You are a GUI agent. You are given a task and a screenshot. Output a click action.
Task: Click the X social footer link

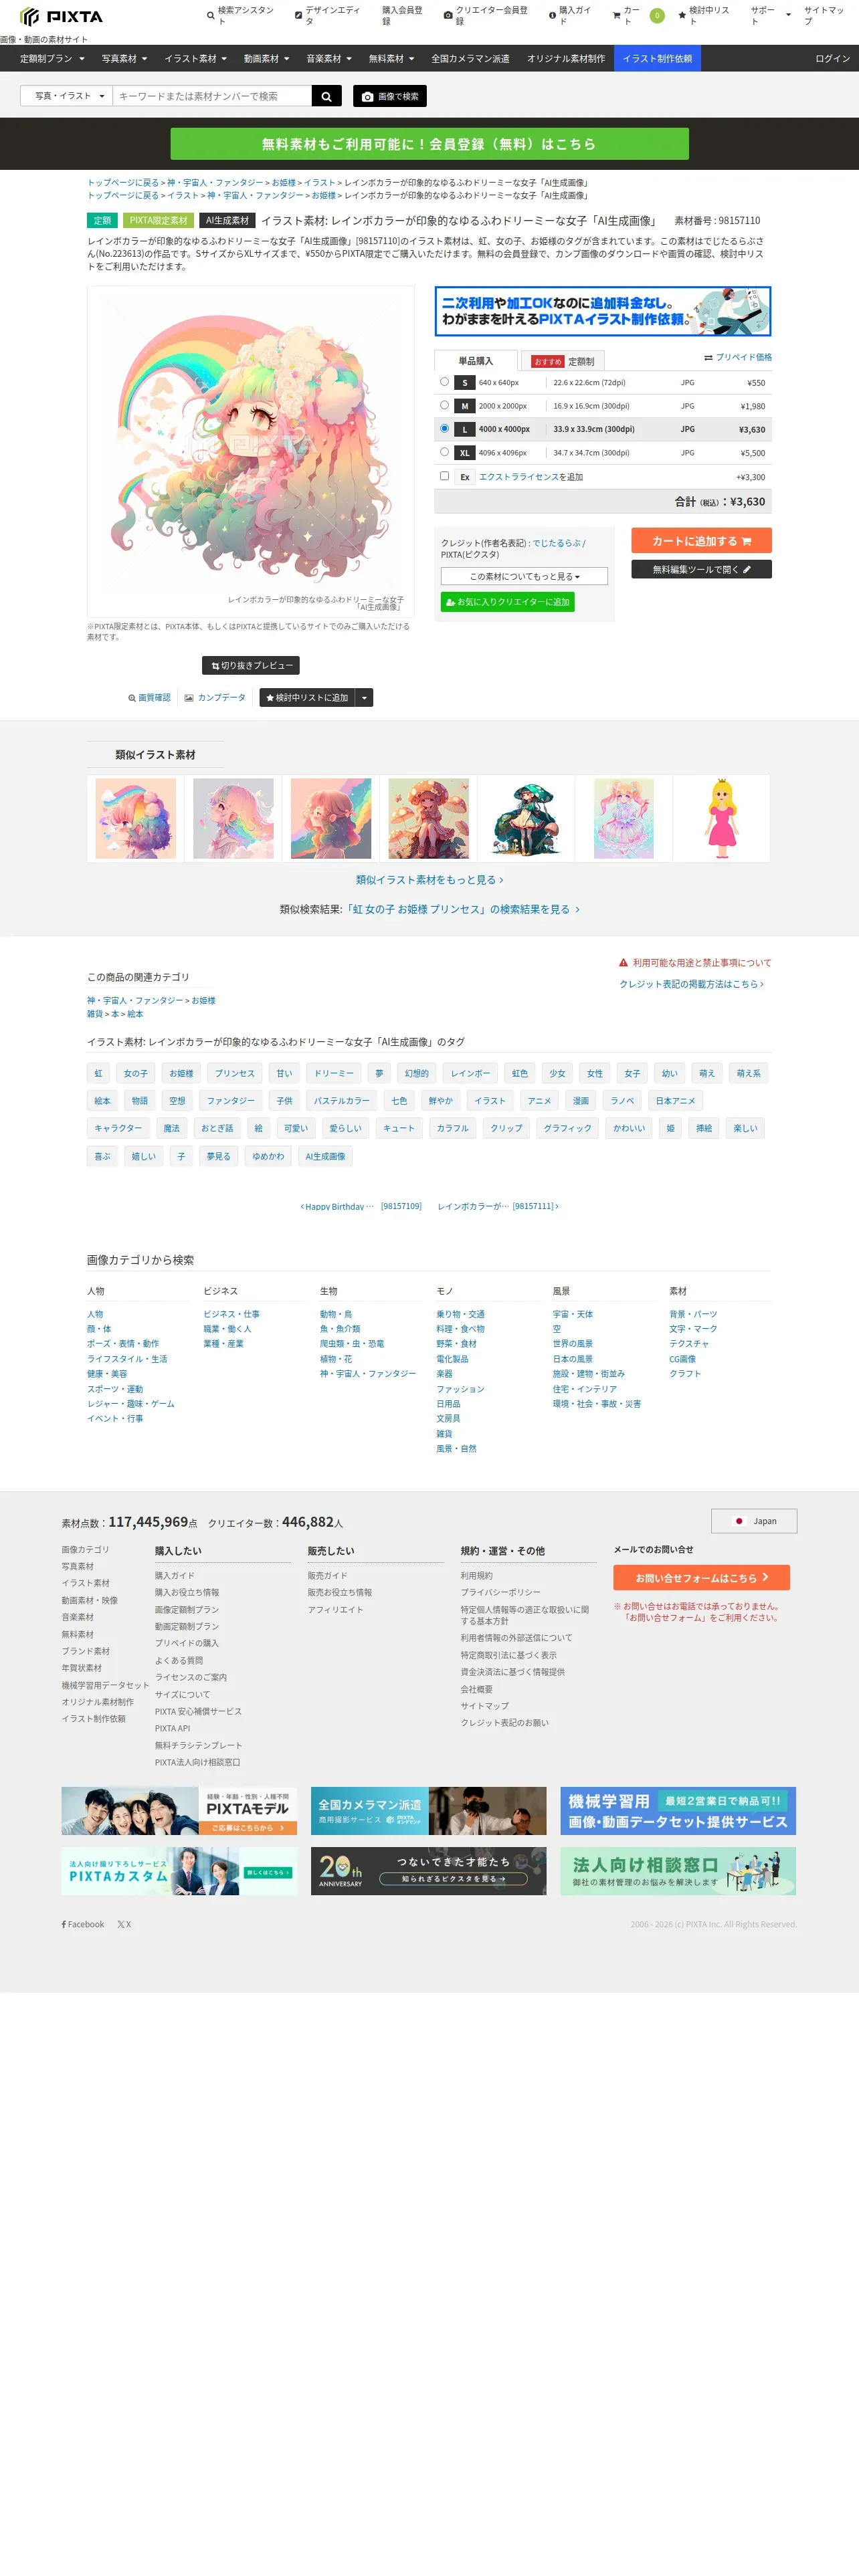click(124, 1924)
